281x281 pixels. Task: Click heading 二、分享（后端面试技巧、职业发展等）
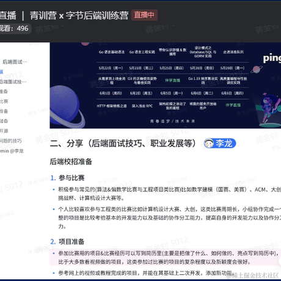tap(123, 144)
